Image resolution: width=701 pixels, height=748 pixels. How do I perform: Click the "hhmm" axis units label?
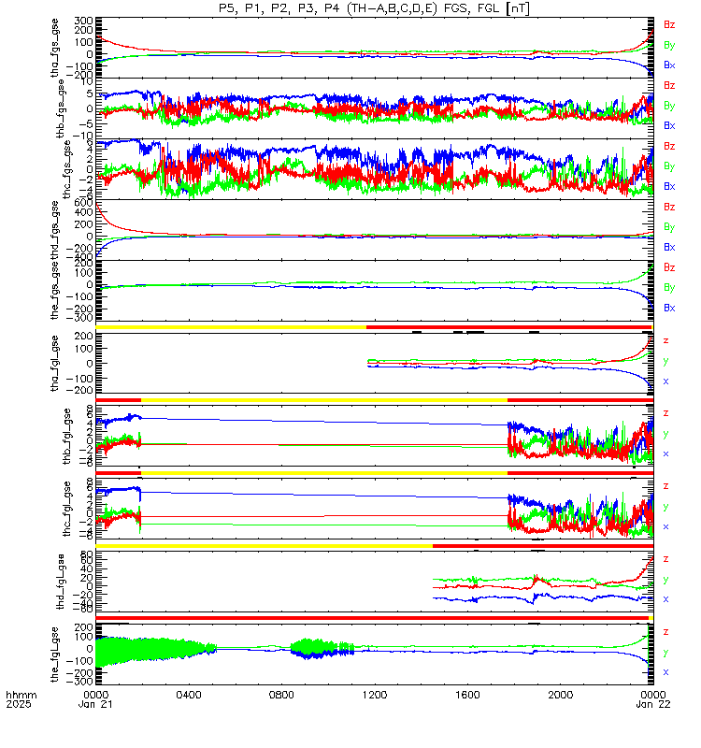pyautogui.click(x=21, y=695)
